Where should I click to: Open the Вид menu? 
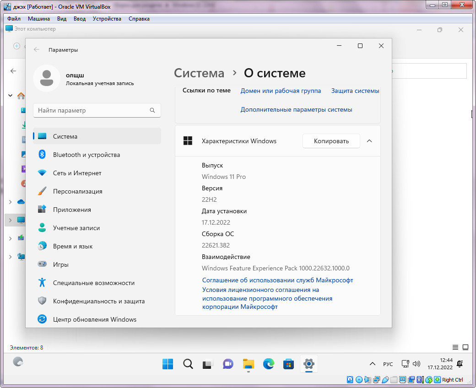coord(62,18)
